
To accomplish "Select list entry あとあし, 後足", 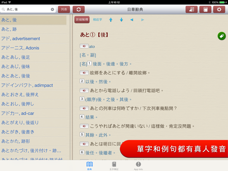I will tap(33, 57).
